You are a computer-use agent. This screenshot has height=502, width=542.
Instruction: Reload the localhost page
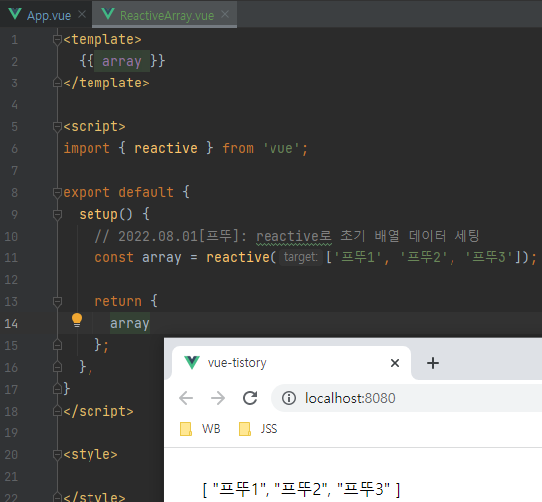250,398
